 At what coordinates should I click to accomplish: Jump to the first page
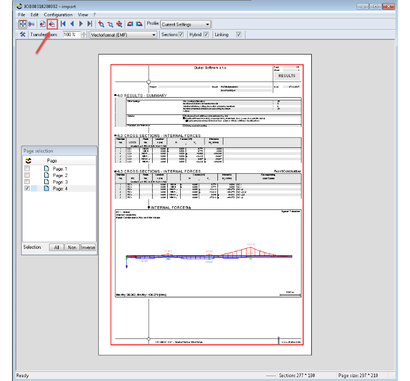click(x=63, y=24)
